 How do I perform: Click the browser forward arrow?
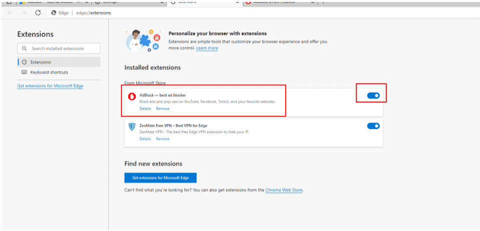[24, 12]
